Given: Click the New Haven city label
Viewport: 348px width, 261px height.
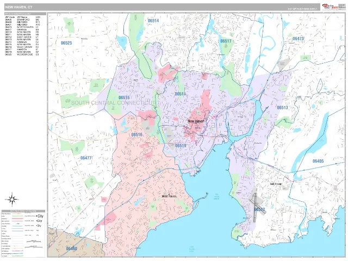Looking at the screenshot, I should [196, 121].
